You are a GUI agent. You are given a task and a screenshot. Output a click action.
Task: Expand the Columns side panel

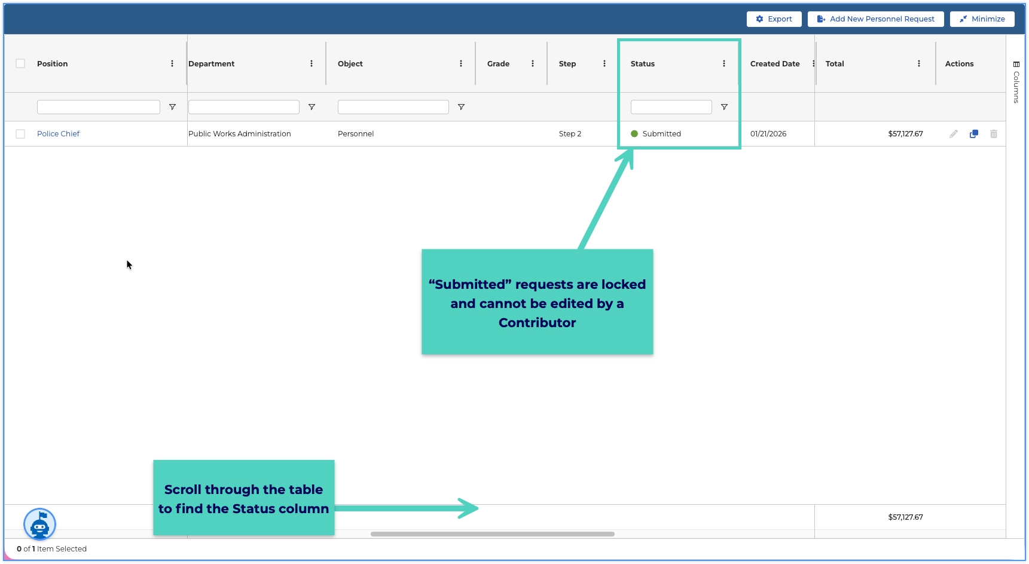tap(1016, 83)
